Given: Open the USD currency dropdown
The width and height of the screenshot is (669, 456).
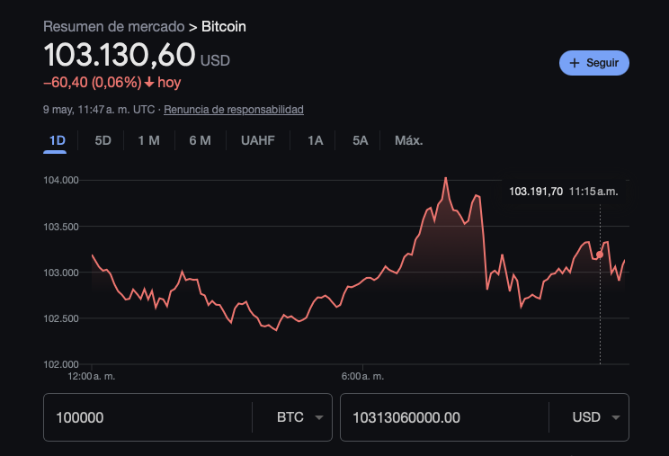Looking at the screenshot, I should click(596, 417).
